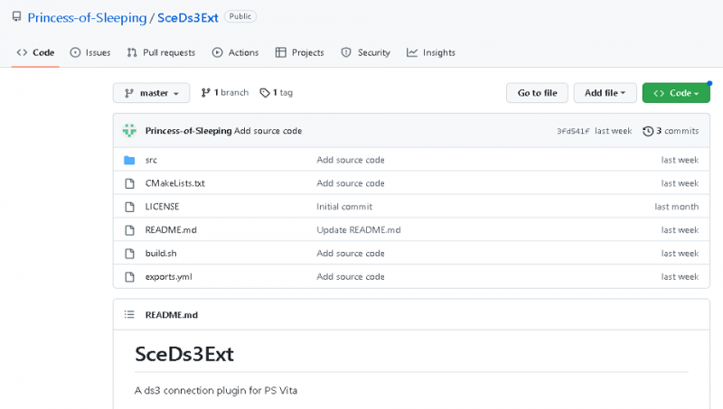Click the README.md heading in the readme panel
The height and width of the screenshot is (409, 723).
[x=172, y=315]
